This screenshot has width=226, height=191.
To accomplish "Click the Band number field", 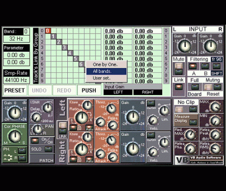I will [26, 32].
